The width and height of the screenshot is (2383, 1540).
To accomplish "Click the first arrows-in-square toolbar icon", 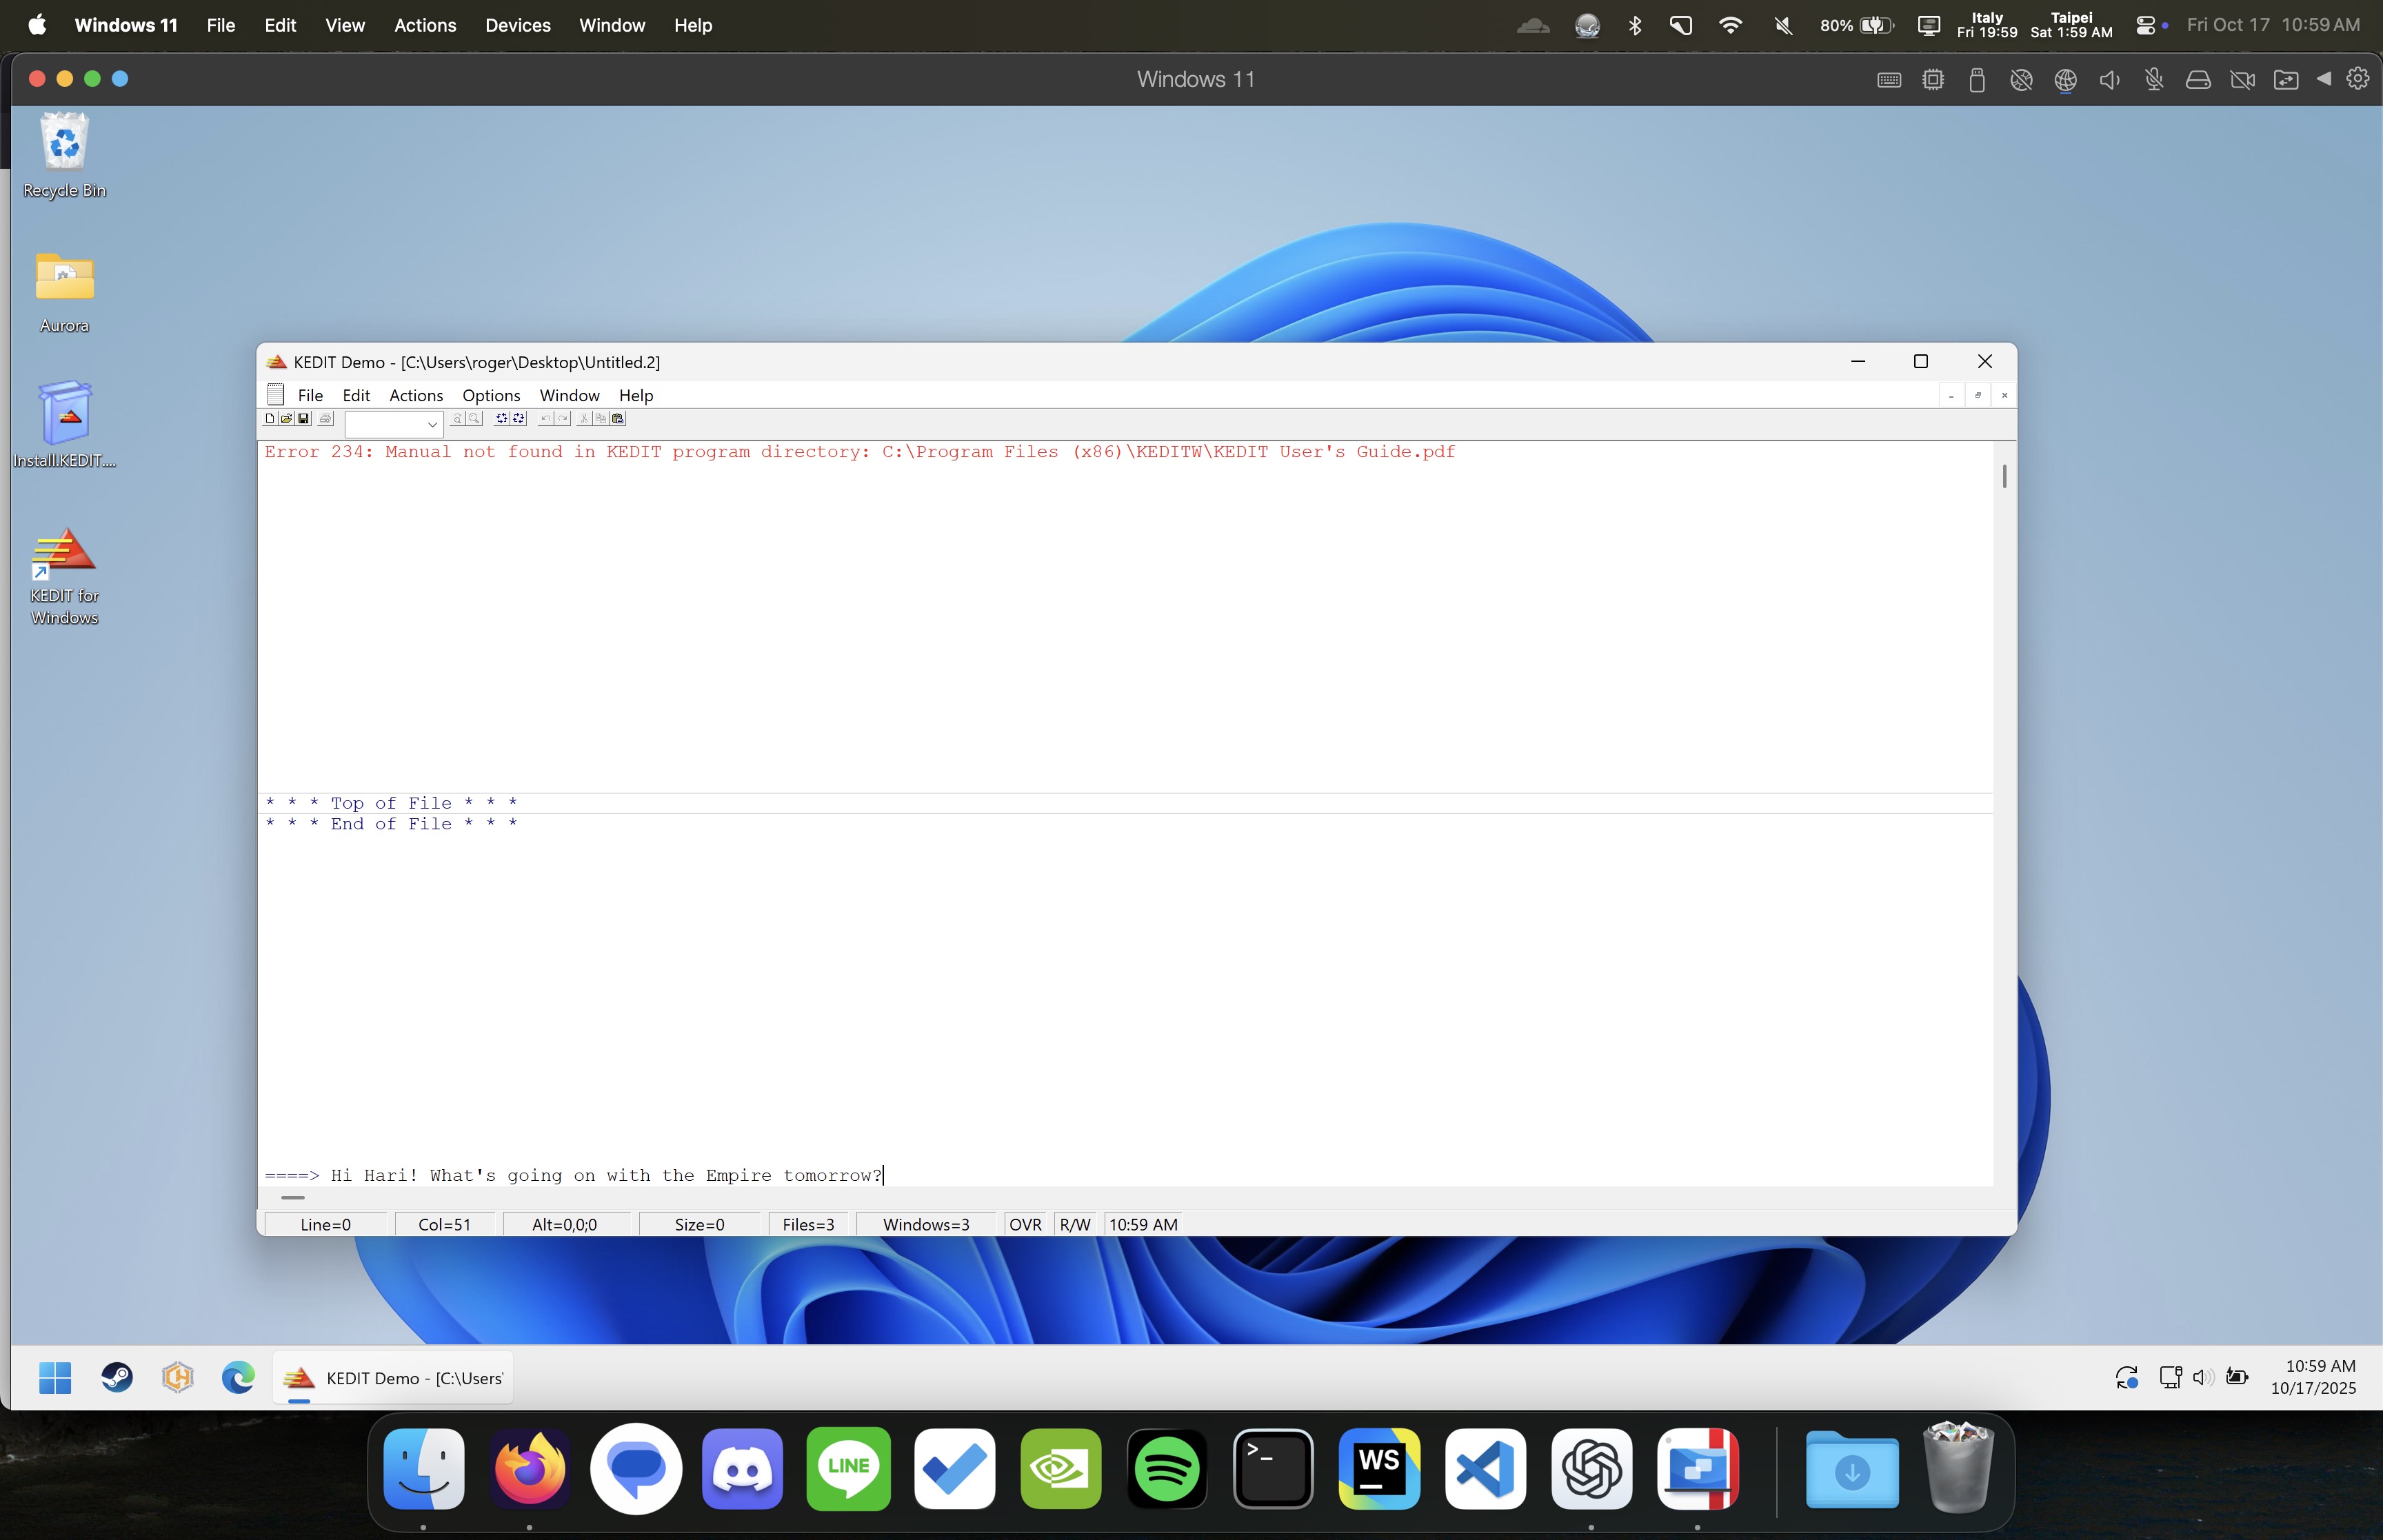I will pos(502,419).
